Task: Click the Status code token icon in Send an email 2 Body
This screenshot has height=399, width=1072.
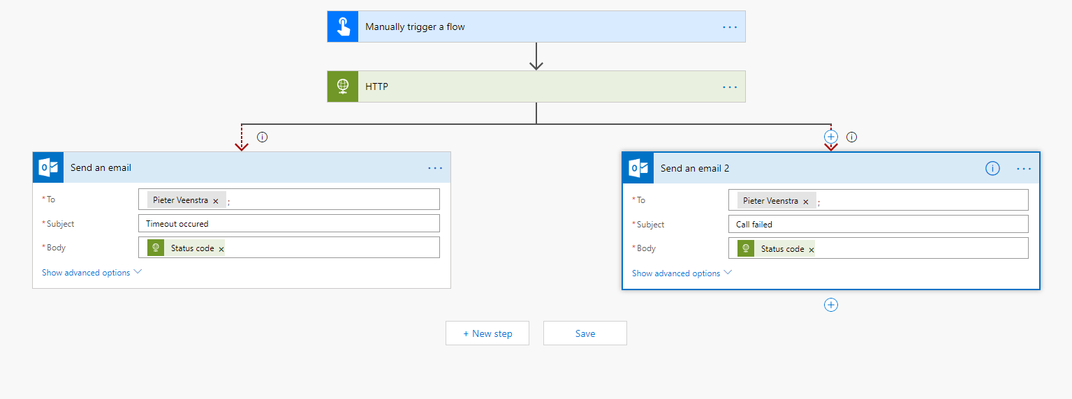Action: (x=746, y=248)
